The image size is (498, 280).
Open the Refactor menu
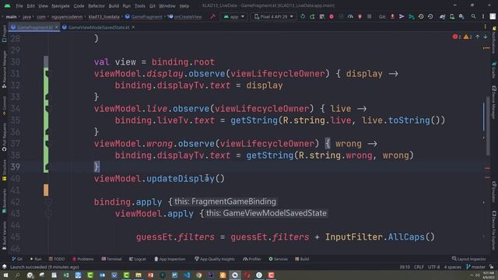tap(96, 5)
